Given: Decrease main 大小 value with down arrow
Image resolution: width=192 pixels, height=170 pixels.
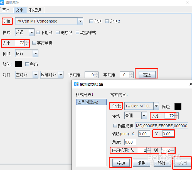Looking at the screenshot, I should (x=27, y=45).
